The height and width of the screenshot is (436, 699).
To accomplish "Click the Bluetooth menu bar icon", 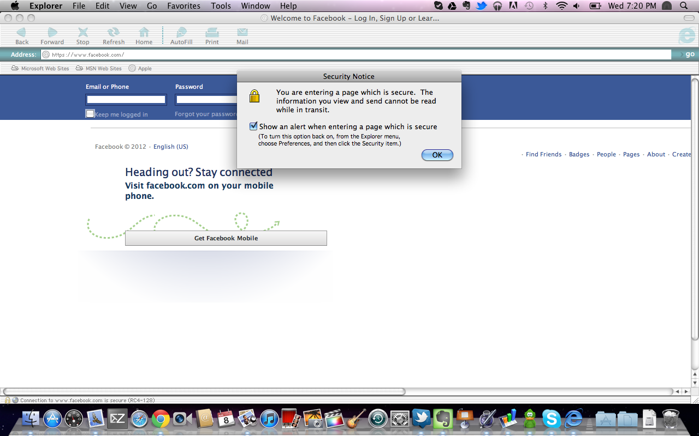I will coord(545,6).
